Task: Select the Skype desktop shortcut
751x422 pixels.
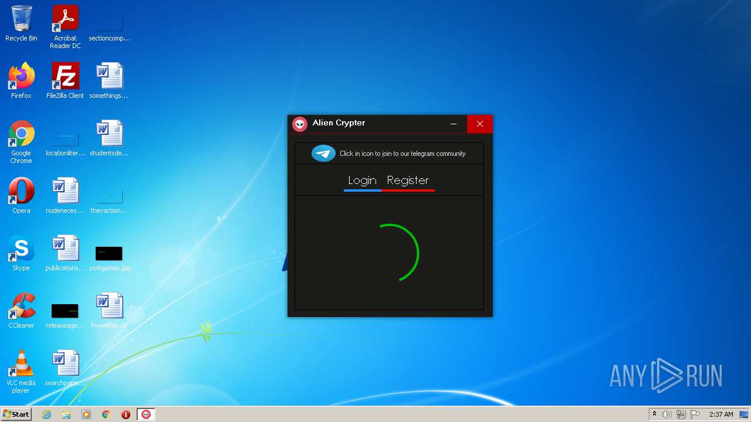Action: tap(21, 253)
